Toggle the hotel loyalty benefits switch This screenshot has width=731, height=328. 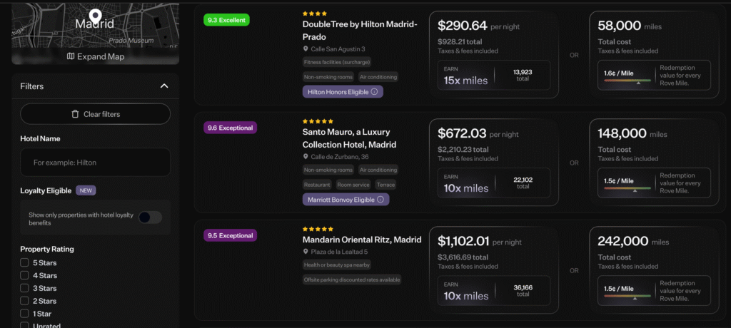150,218
